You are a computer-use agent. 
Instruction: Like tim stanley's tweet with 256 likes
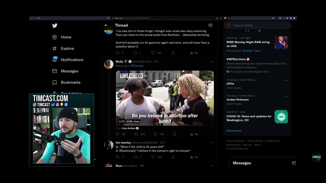pos(153,157)
